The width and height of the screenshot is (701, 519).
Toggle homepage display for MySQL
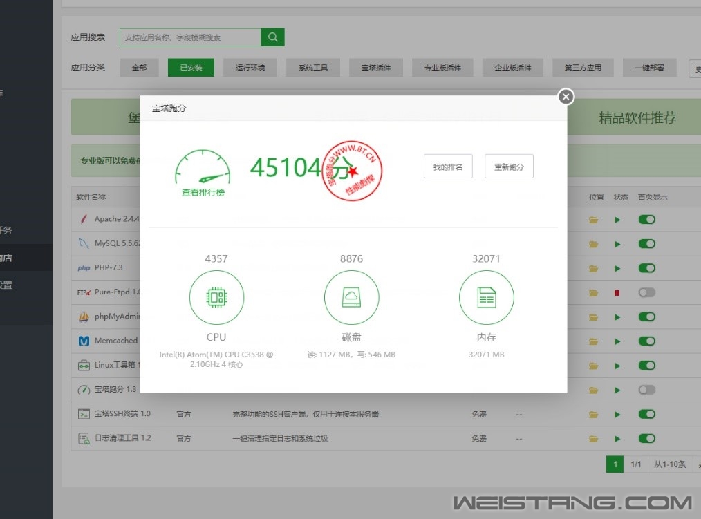point(646,244)
